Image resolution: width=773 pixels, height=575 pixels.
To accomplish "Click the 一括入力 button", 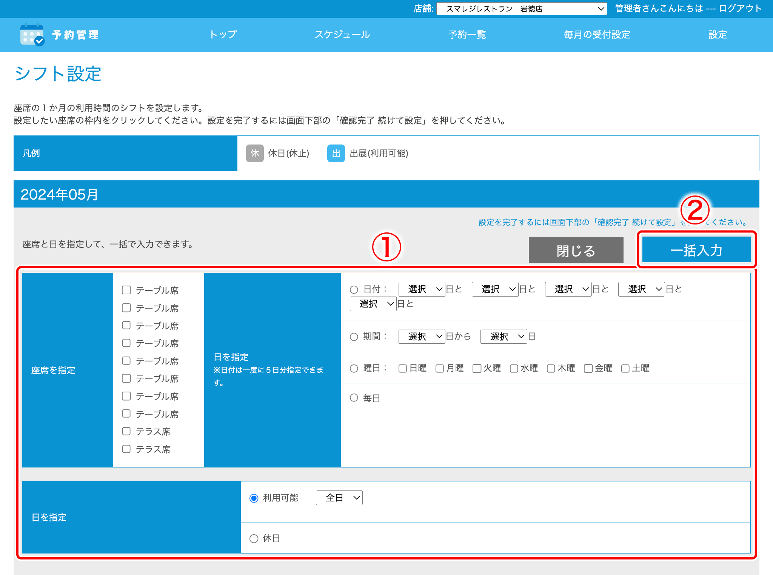I will (696, 250).
